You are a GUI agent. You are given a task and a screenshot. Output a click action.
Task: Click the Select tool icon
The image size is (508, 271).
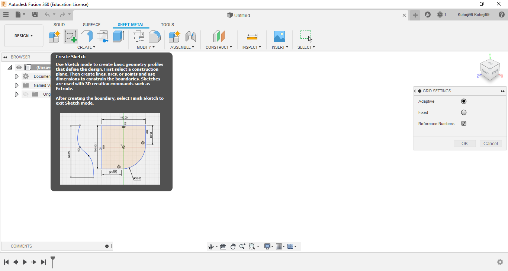[306, 36]
